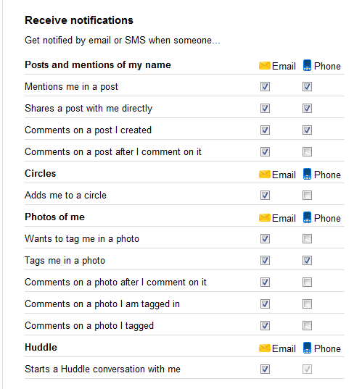This screenshot has height=389, width=362.
Task: Check Phone for Wants to tag me in a photo
Action: (x=307, y=239)
